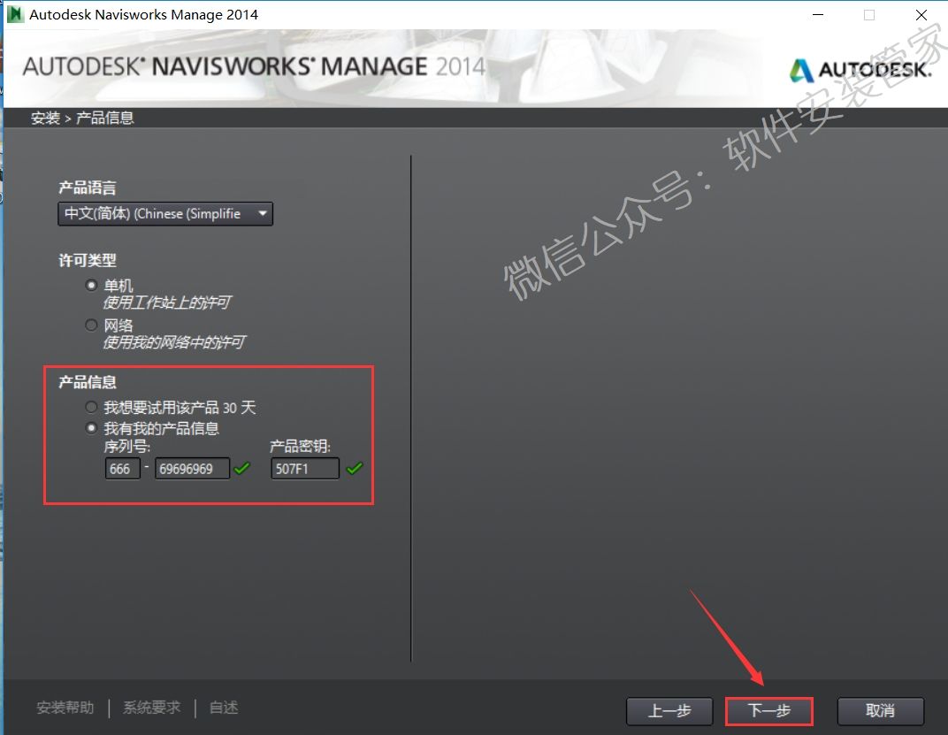Select the 我有我的产品信息 radio button
Image resolution: width=948 pixels, height=735 pixels.
[91, 428]
